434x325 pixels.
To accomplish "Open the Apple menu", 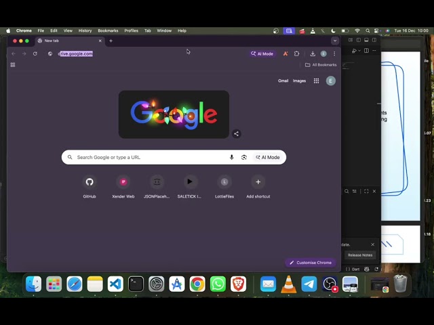I will [8, 30].
